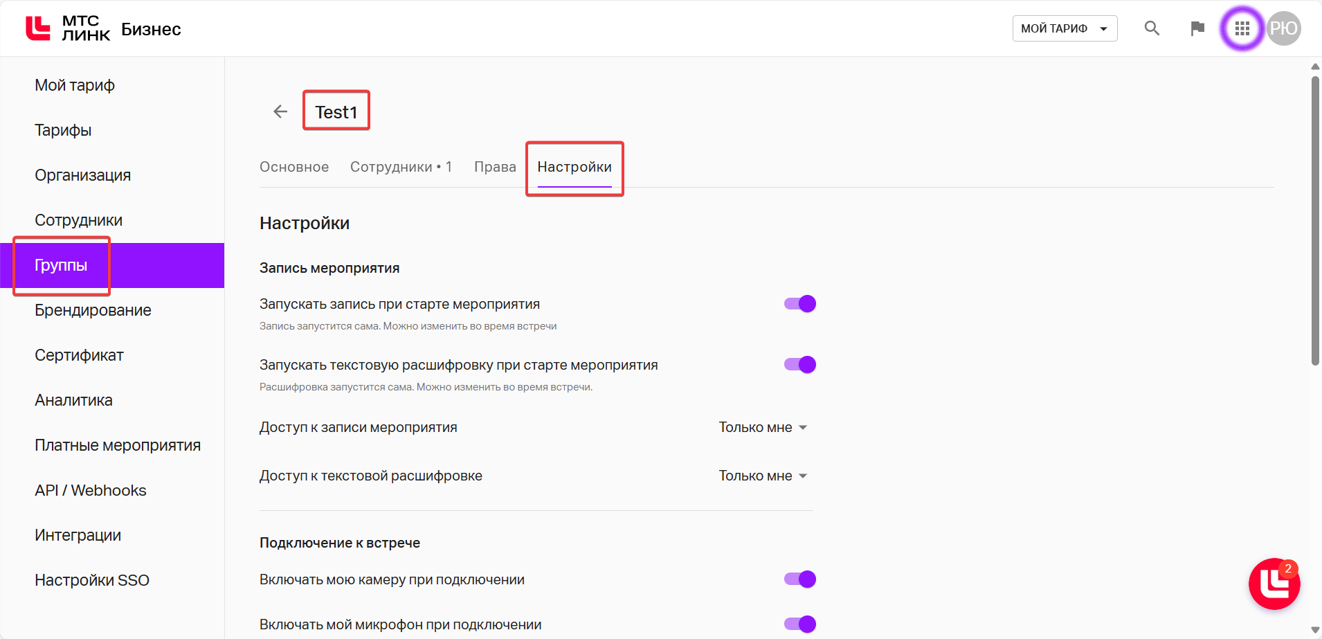Screen dimensions: 1322x639
Task: Turn off camera on connection toggle
Action: (x=800, y=579)
